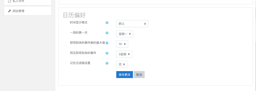Click the 取消 button
The height and width of the screenshot is (91, 256).
tap(139, 75)
